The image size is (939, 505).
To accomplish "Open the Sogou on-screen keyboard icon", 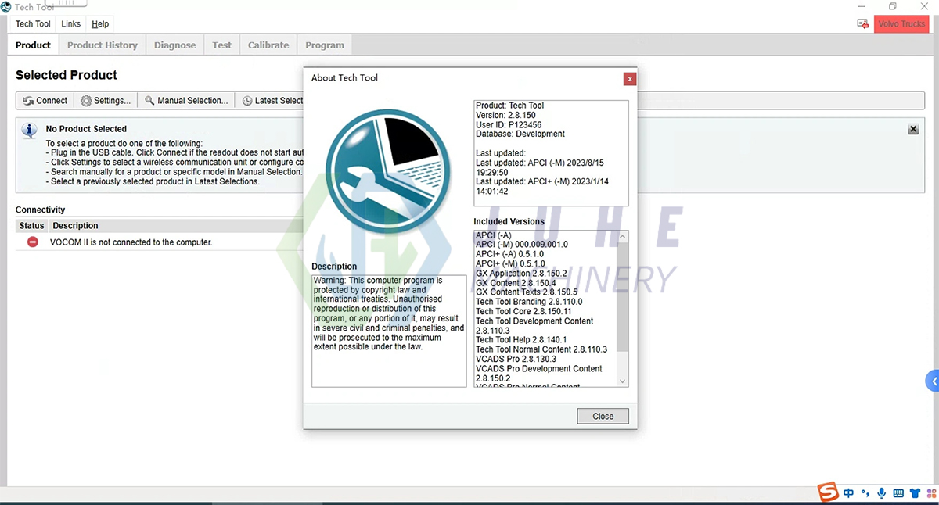I will 898,492.
